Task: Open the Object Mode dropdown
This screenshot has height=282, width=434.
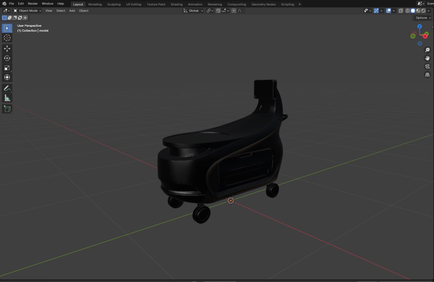Action: (27, 10)
